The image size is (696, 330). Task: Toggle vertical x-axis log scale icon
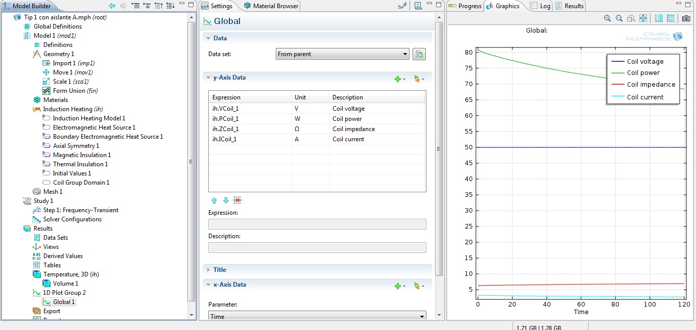tap(659, 18)
